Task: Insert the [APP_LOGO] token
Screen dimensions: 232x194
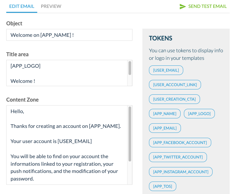Action: (x=199, y=114)
